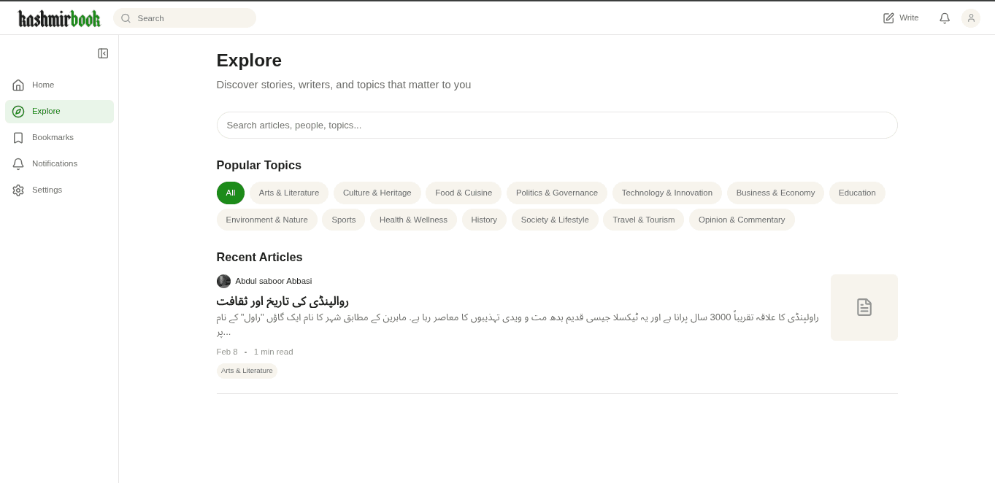Collapse the sidebar panel icon
Image resolution: width=995 pixels, height=483 pixels.
click(x=103, y=53)
